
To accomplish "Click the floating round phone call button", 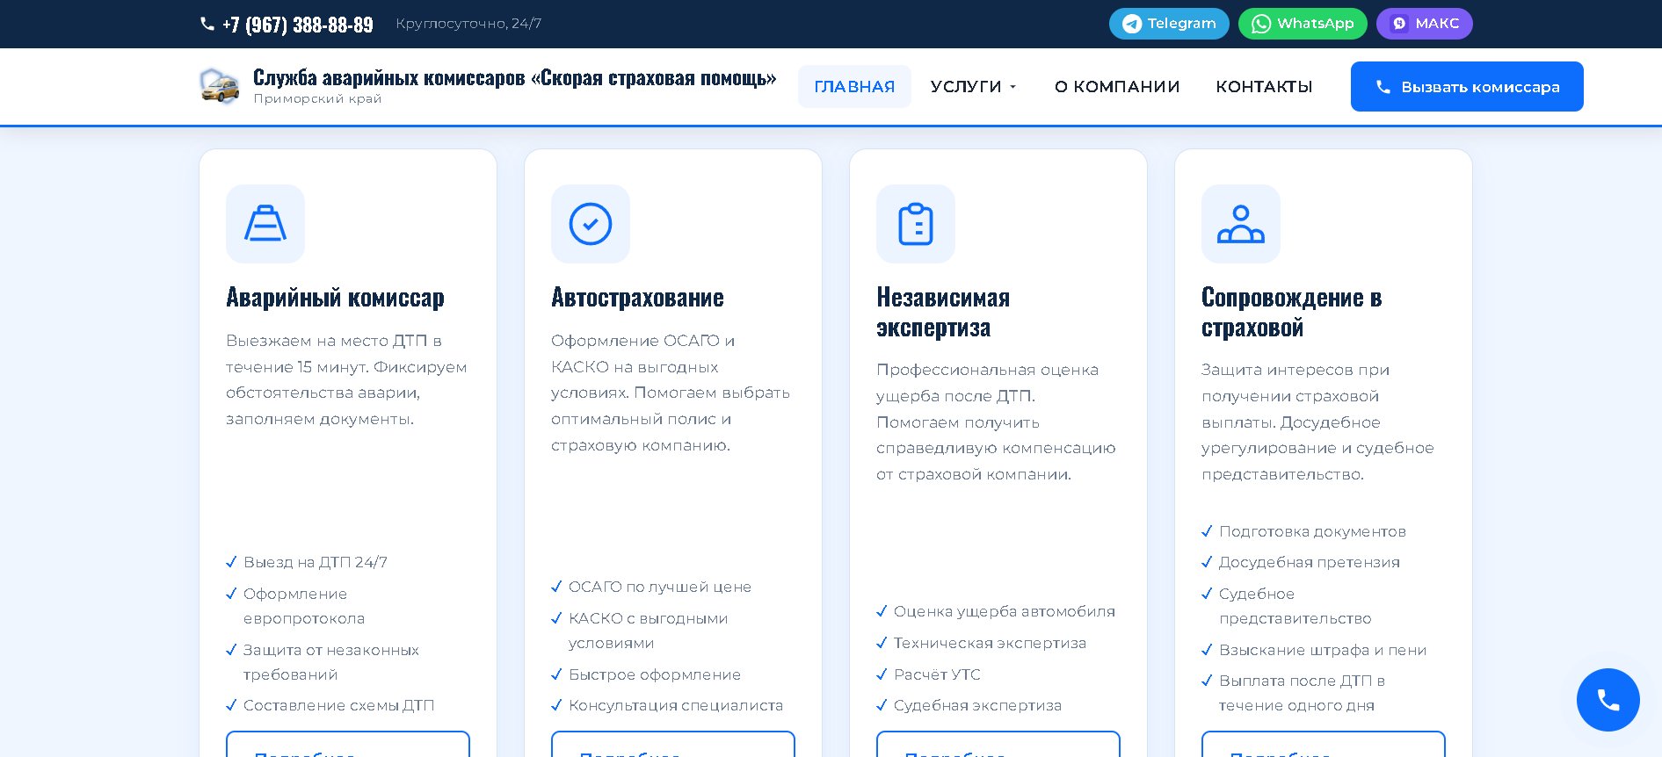I will 1608,700.
